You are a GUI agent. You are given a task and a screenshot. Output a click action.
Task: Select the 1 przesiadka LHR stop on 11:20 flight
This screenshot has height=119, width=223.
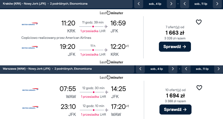(93, 31)
